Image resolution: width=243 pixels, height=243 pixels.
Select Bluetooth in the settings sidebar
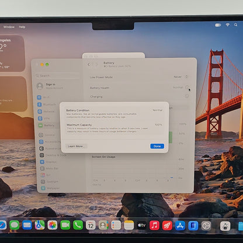[x=47, y=105]
